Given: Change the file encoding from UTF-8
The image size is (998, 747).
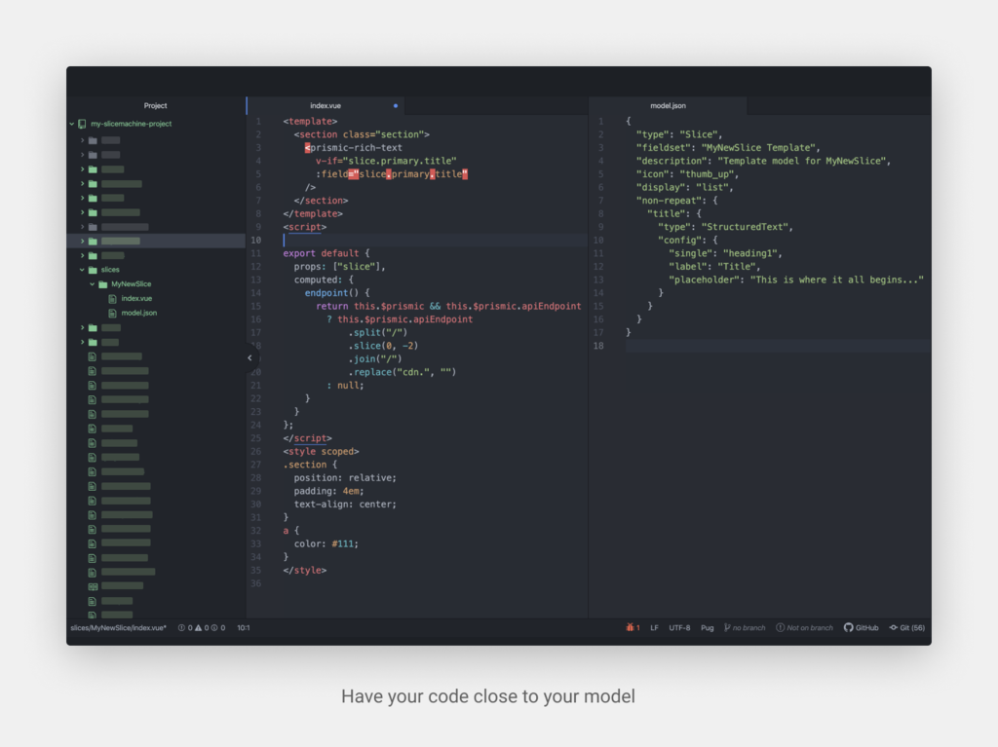Looking at the screenshot, I should 679,628.
